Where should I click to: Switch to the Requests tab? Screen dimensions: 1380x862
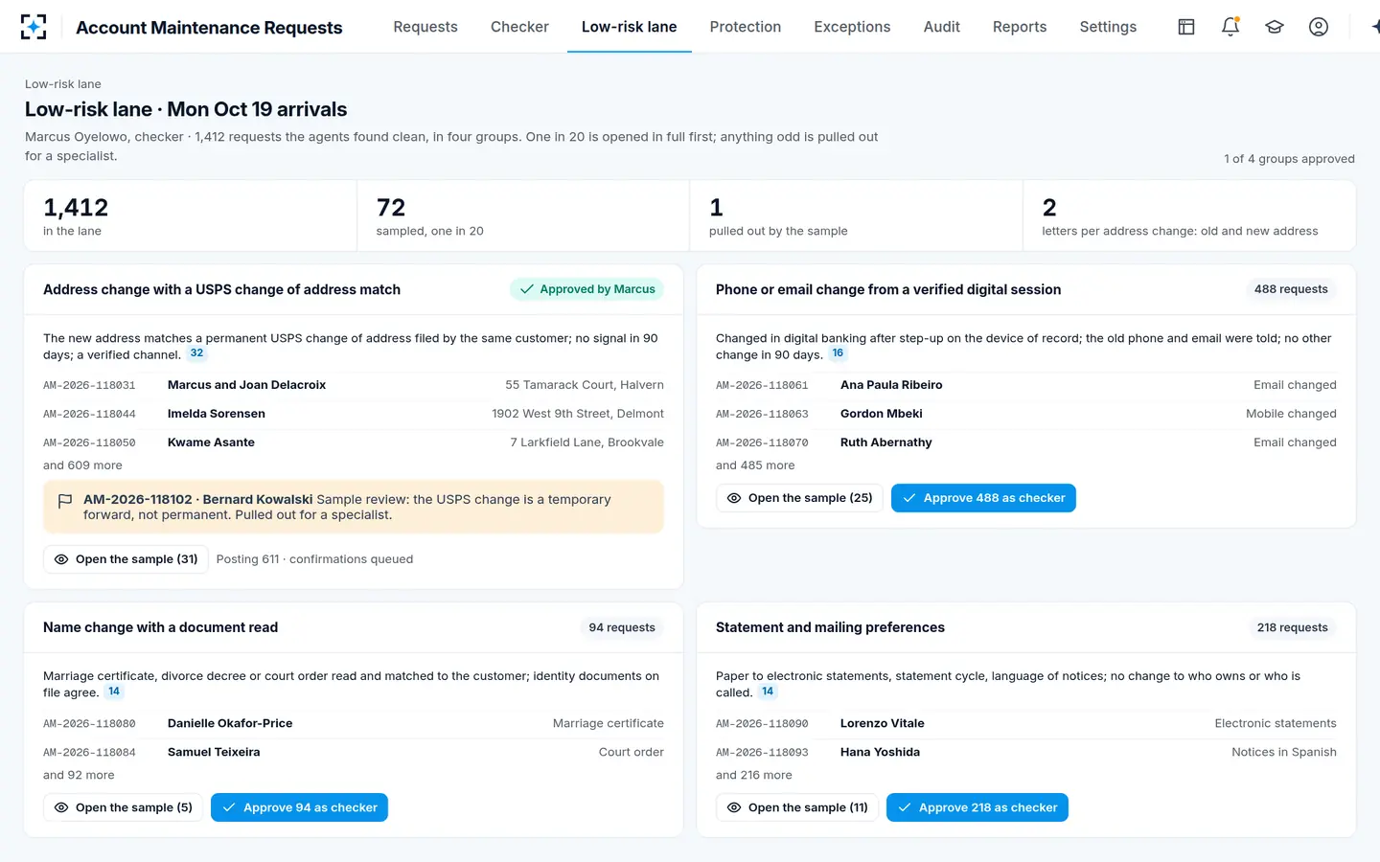coord(425,27)
